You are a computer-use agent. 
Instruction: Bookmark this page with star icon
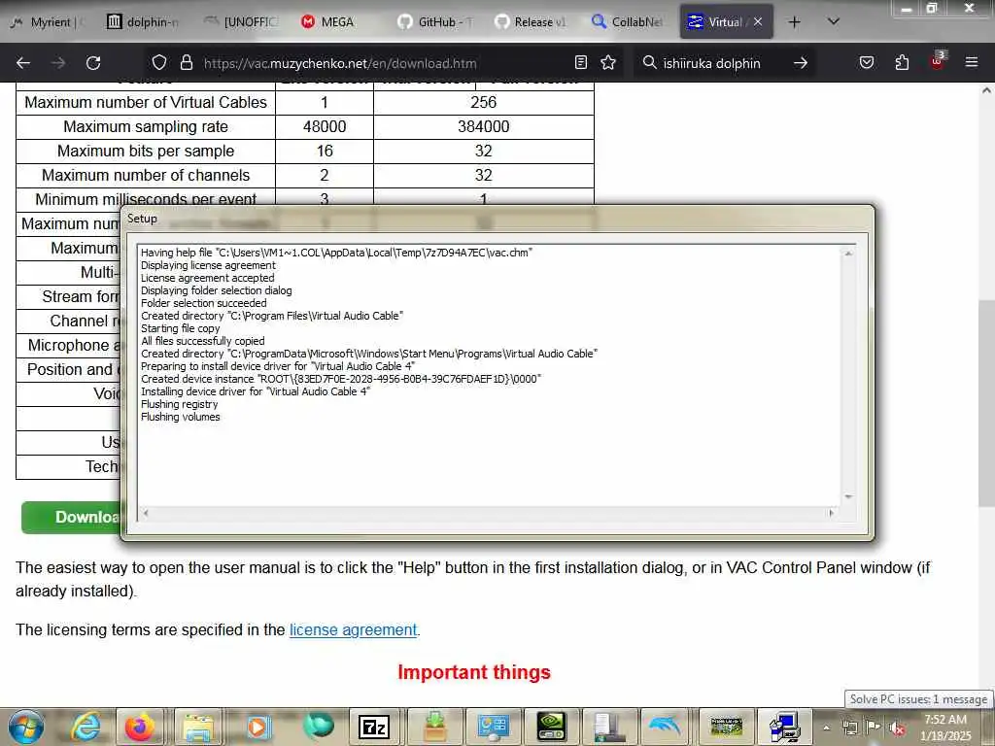point(608,63)
